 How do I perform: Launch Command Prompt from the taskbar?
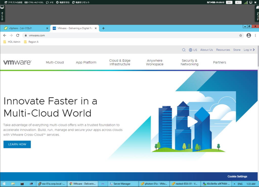click(22, 184)
